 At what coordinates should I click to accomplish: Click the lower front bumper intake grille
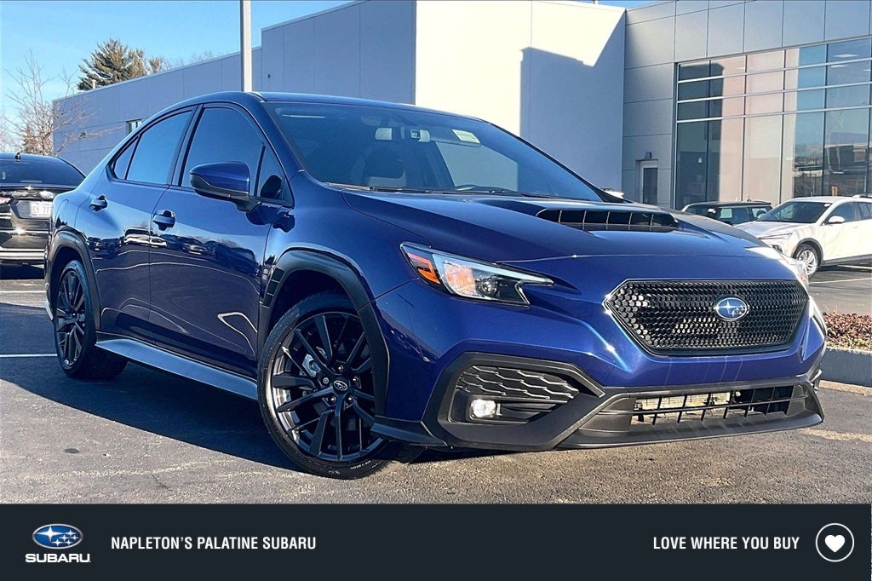coord(714,406)
